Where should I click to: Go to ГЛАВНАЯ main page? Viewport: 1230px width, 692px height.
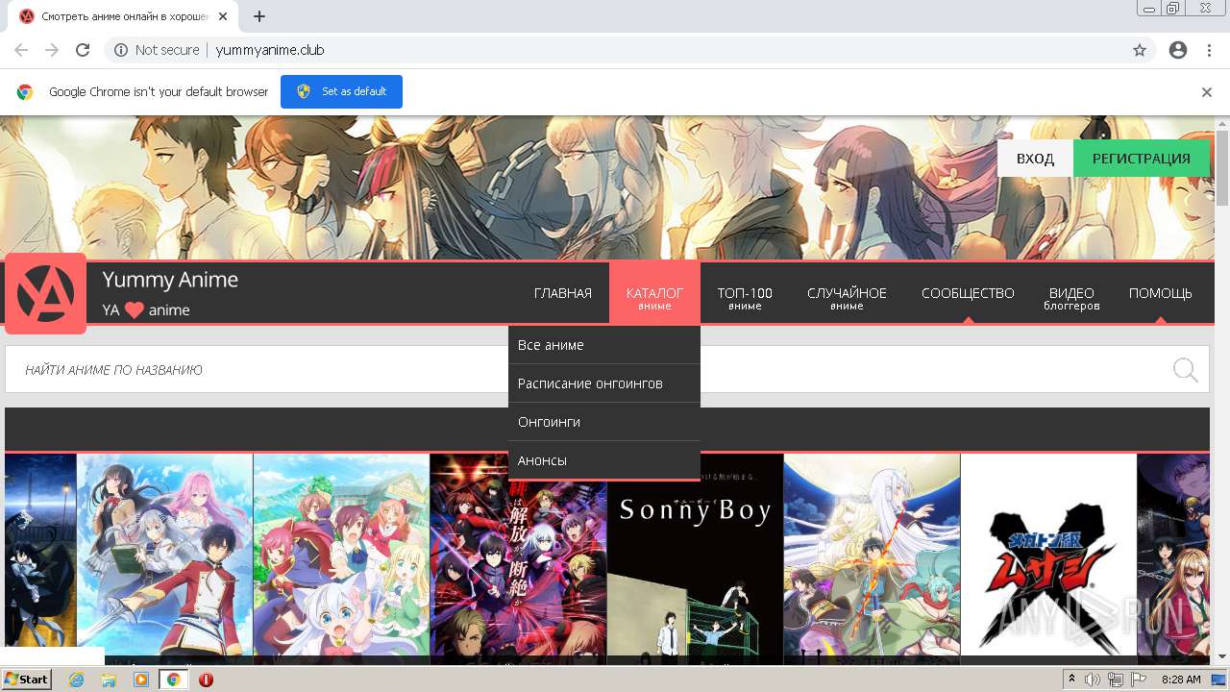coord(563,293)
